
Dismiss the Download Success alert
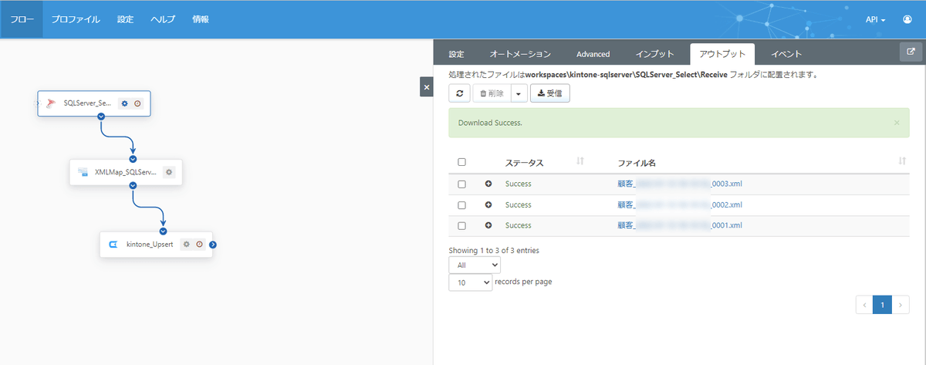coord(896,123)
